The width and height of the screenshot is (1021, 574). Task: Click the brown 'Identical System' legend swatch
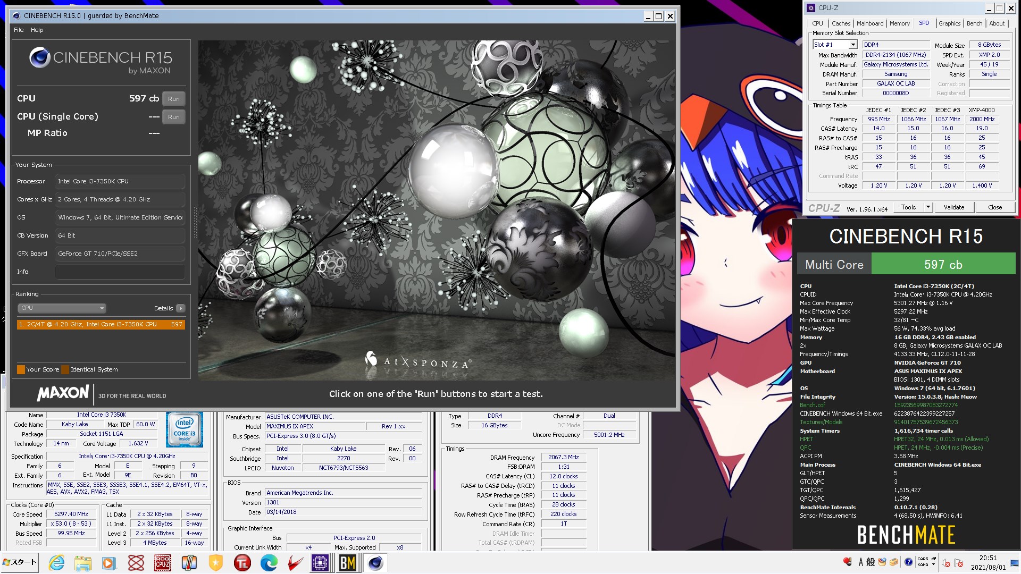coord(65,369)
